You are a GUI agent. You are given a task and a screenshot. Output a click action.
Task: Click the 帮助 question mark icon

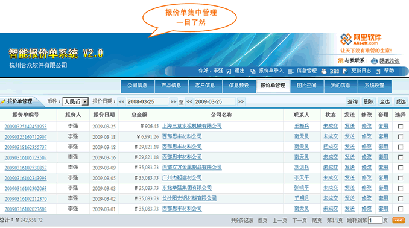pos(378,71)
